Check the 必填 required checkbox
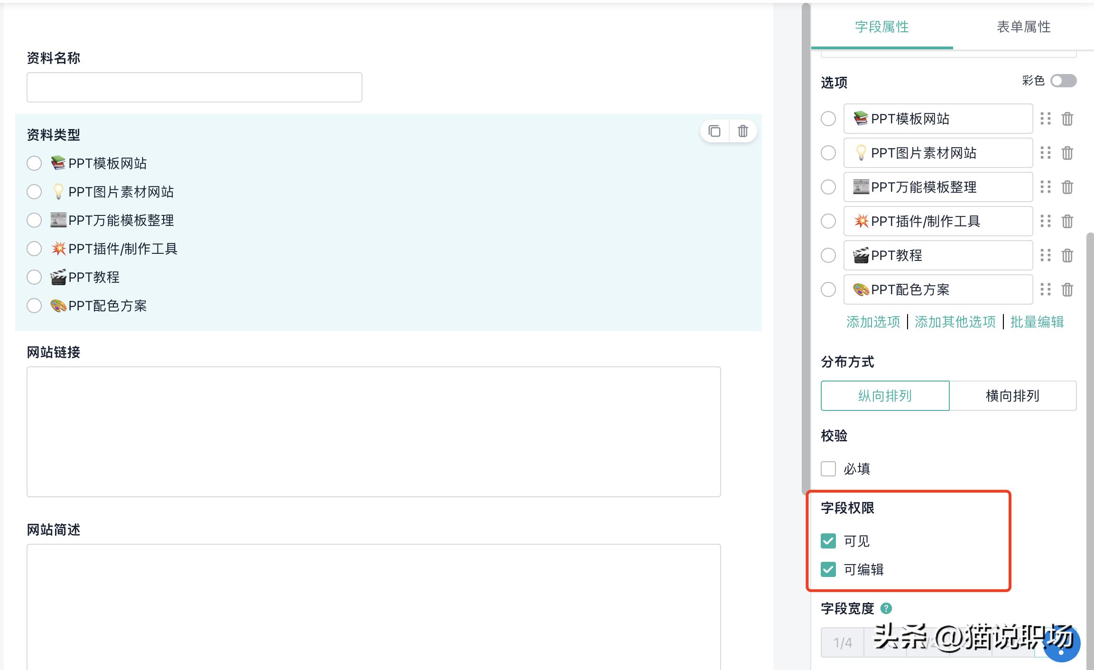 click(828, 469)
